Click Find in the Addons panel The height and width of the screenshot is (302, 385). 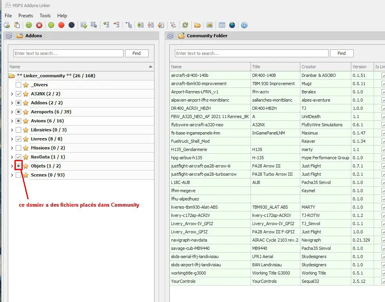[x=136, y=53]
